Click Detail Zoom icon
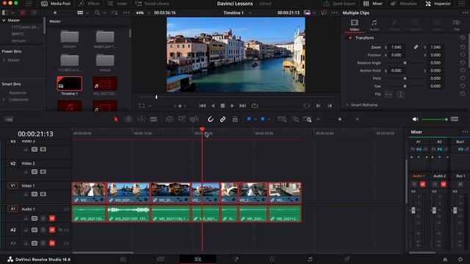Image resolution: width=470 pixels, height=264 pixels. (x=295, y=119)
